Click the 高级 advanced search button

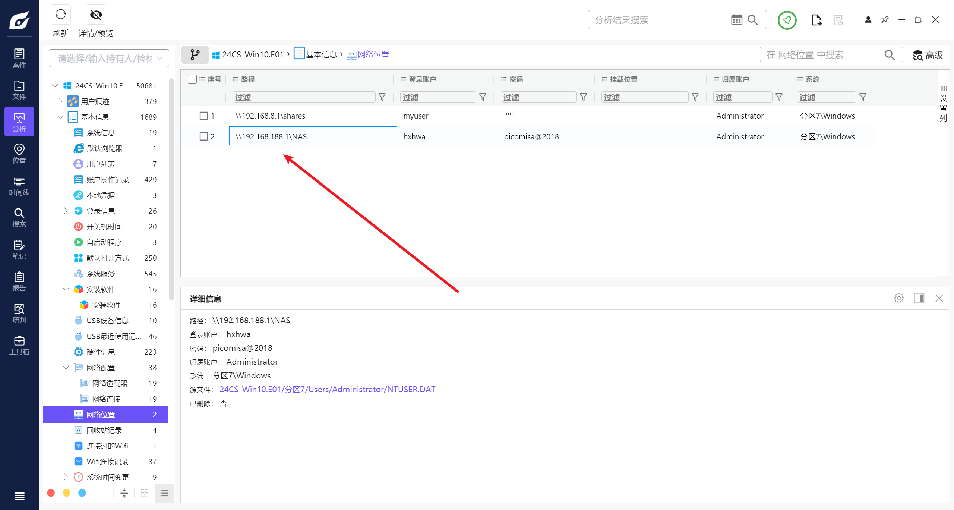928,55
